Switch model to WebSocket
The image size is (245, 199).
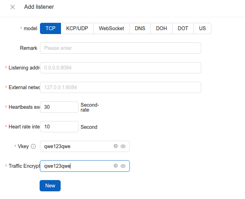(111, 28)
